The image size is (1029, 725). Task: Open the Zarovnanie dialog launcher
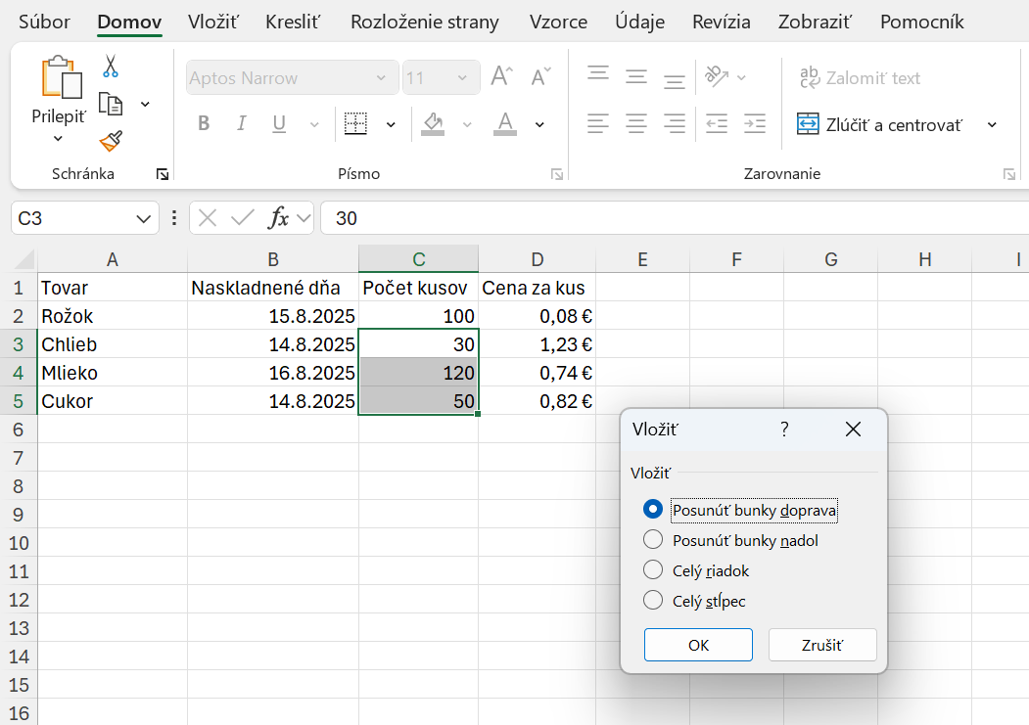tap(1009, 174)
